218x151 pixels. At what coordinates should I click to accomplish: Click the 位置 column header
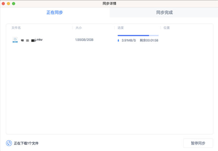166,28
